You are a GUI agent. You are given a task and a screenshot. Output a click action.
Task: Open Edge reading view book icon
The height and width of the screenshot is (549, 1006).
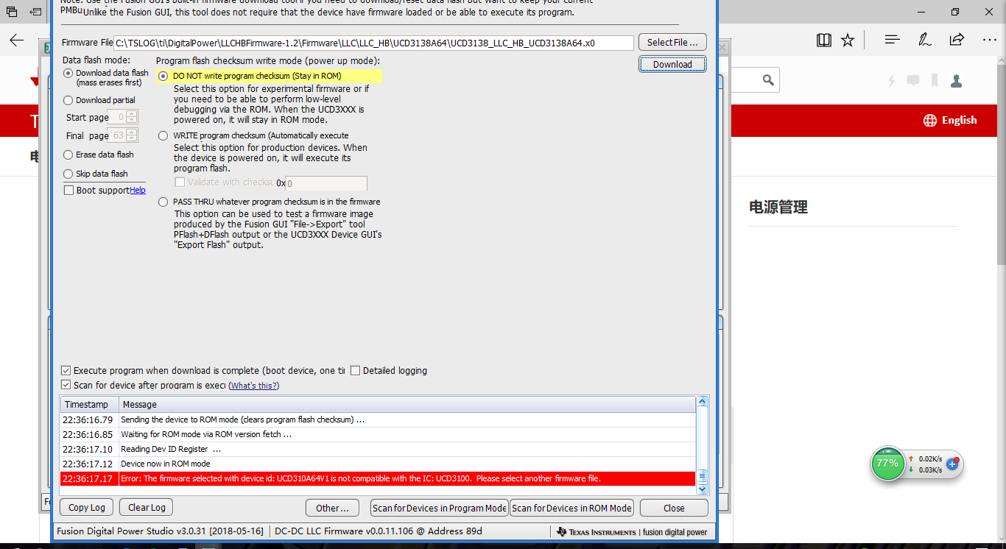[824, 40]
